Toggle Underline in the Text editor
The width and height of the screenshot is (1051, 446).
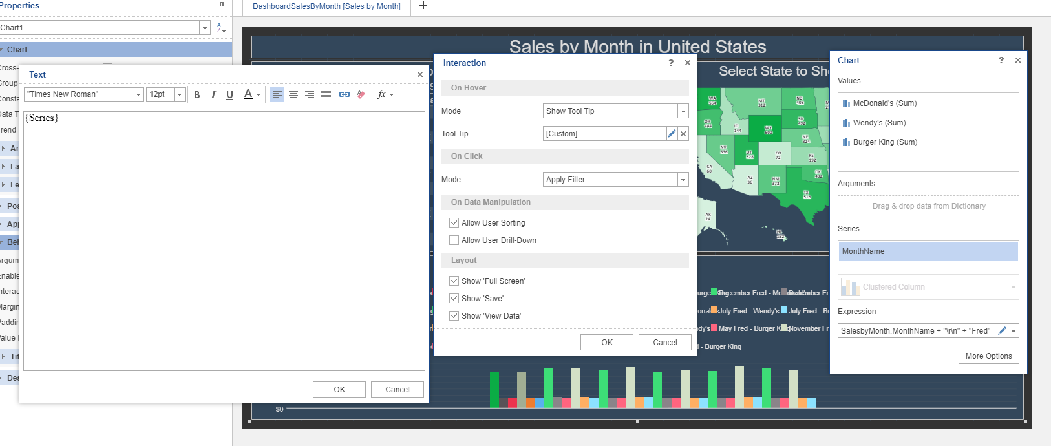coord(229,94)
